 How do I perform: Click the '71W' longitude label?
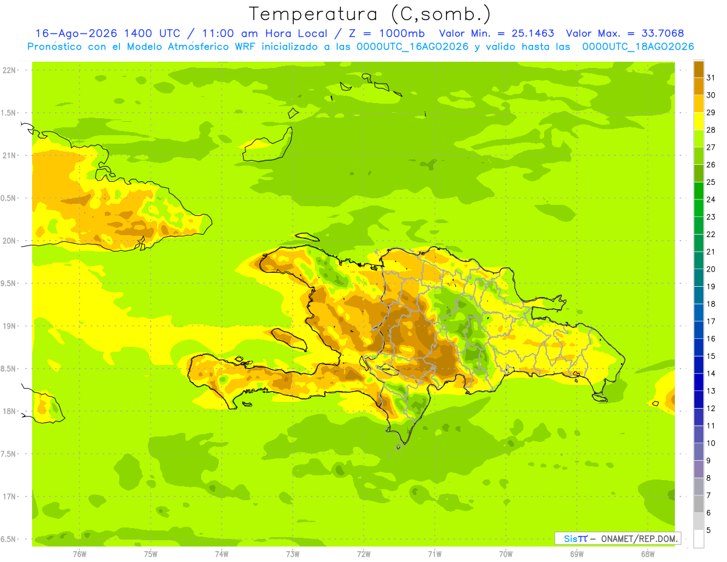434,554
